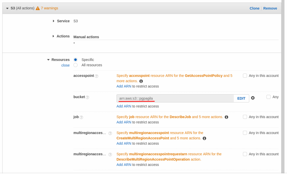Click the EDIT button for bucket ARN
Viewport: 287px width, 174px height.
coord(241,98)
